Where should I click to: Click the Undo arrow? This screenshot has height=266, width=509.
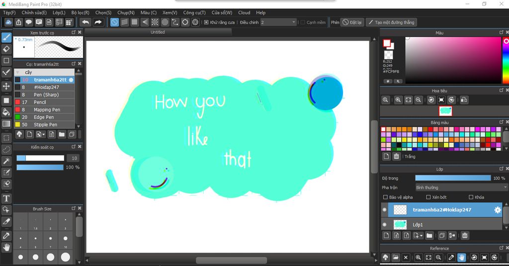[85, 22]
